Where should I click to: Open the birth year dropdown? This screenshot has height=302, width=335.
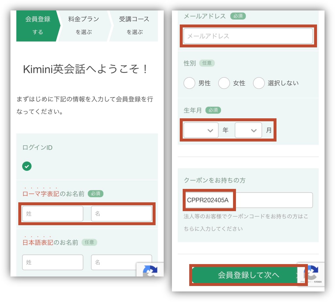click(x=201, y=130)
